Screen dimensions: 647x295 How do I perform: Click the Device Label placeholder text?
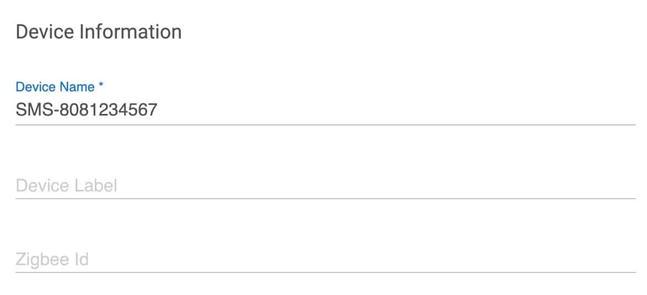point(66,185)
